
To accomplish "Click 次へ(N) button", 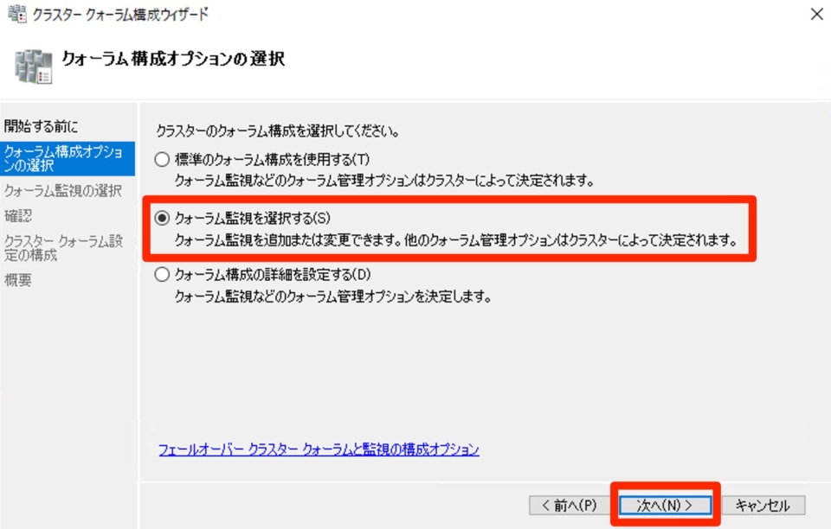I will click(x=665, y=505).
